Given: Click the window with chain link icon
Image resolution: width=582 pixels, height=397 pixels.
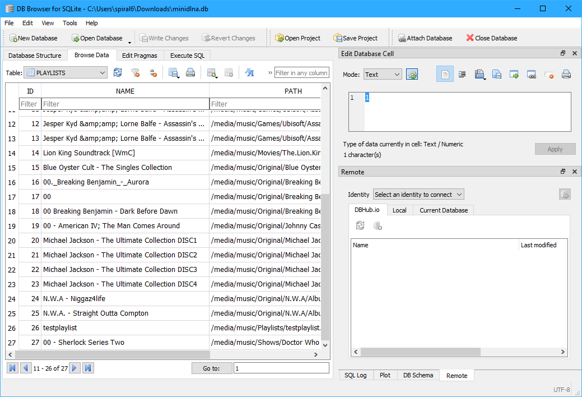Looking at the screenshot, I should coord(532,75).
